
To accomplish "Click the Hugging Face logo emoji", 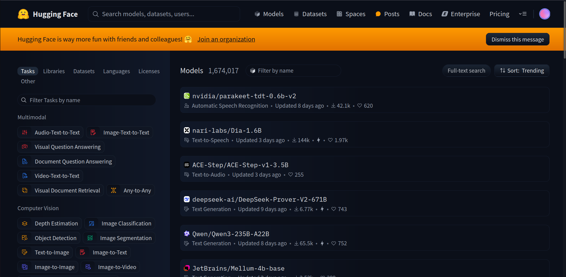I will tap(23, 14).
